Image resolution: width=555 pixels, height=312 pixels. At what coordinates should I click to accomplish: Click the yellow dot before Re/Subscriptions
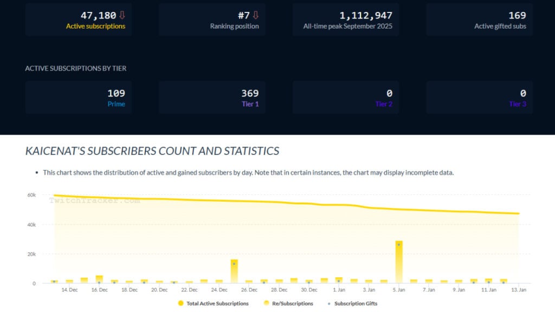[x=266, y=303]
